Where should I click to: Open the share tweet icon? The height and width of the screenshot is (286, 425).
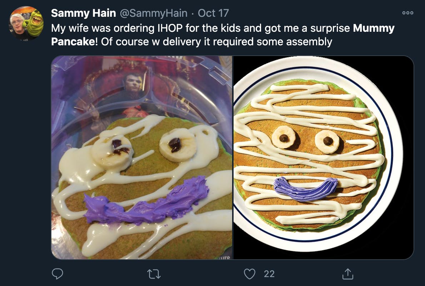click(348, 274)
